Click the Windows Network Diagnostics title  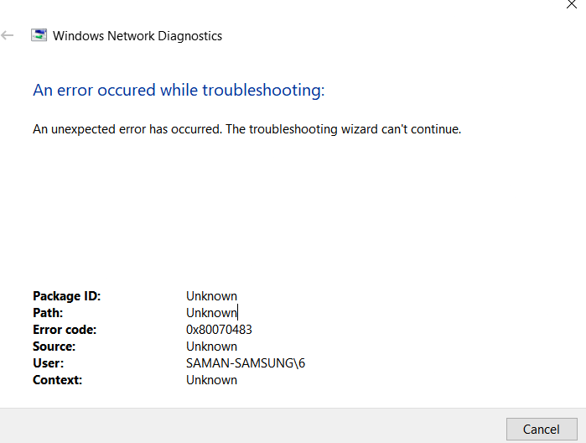point(137,36)
